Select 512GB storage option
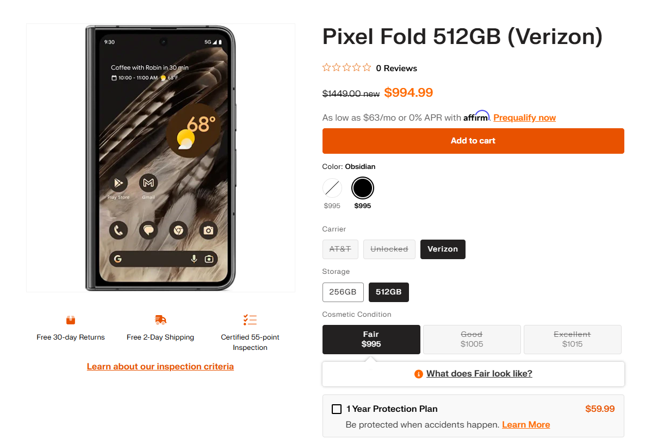The width and height of the screenshot is (645, 439). click(x=388, y=292)
